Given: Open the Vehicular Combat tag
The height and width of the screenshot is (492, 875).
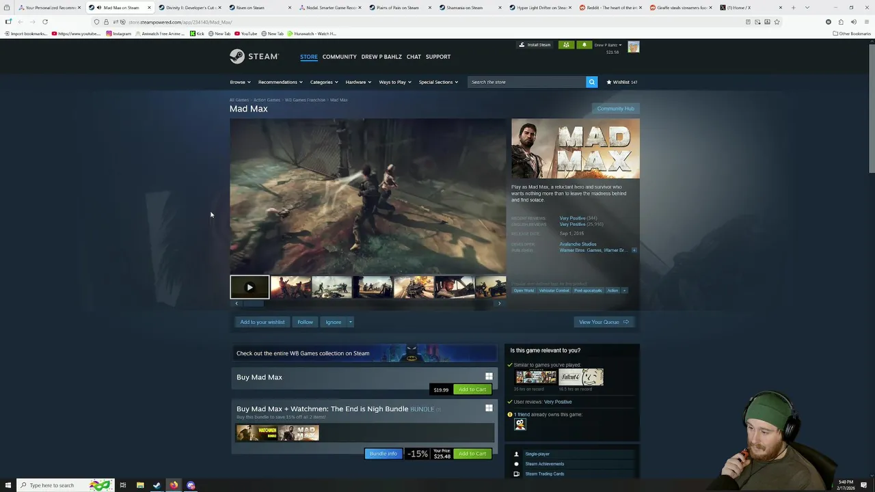Looking at the screenshot, I should click(554, 290).
